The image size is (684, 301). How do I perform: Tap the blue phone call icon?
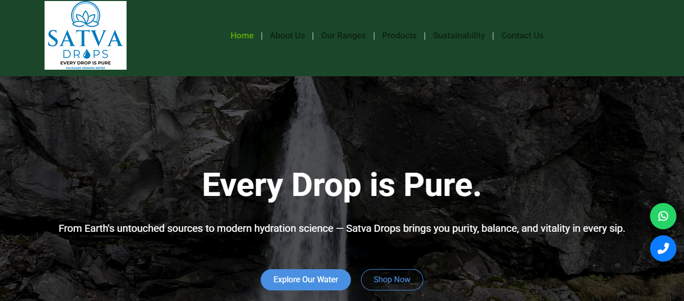(x=663, y=248)
